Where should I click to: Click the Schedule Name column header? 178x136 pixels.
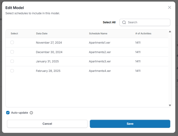coord(98,33)
